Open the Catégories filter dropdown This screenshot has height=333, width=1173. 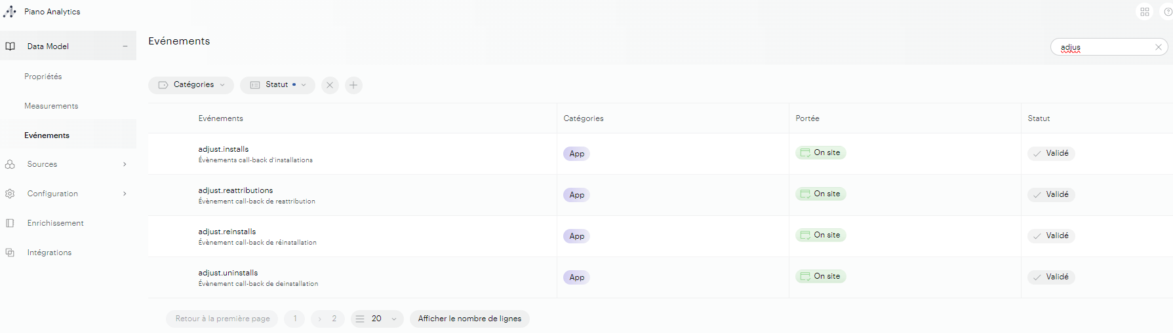(191, 85)
